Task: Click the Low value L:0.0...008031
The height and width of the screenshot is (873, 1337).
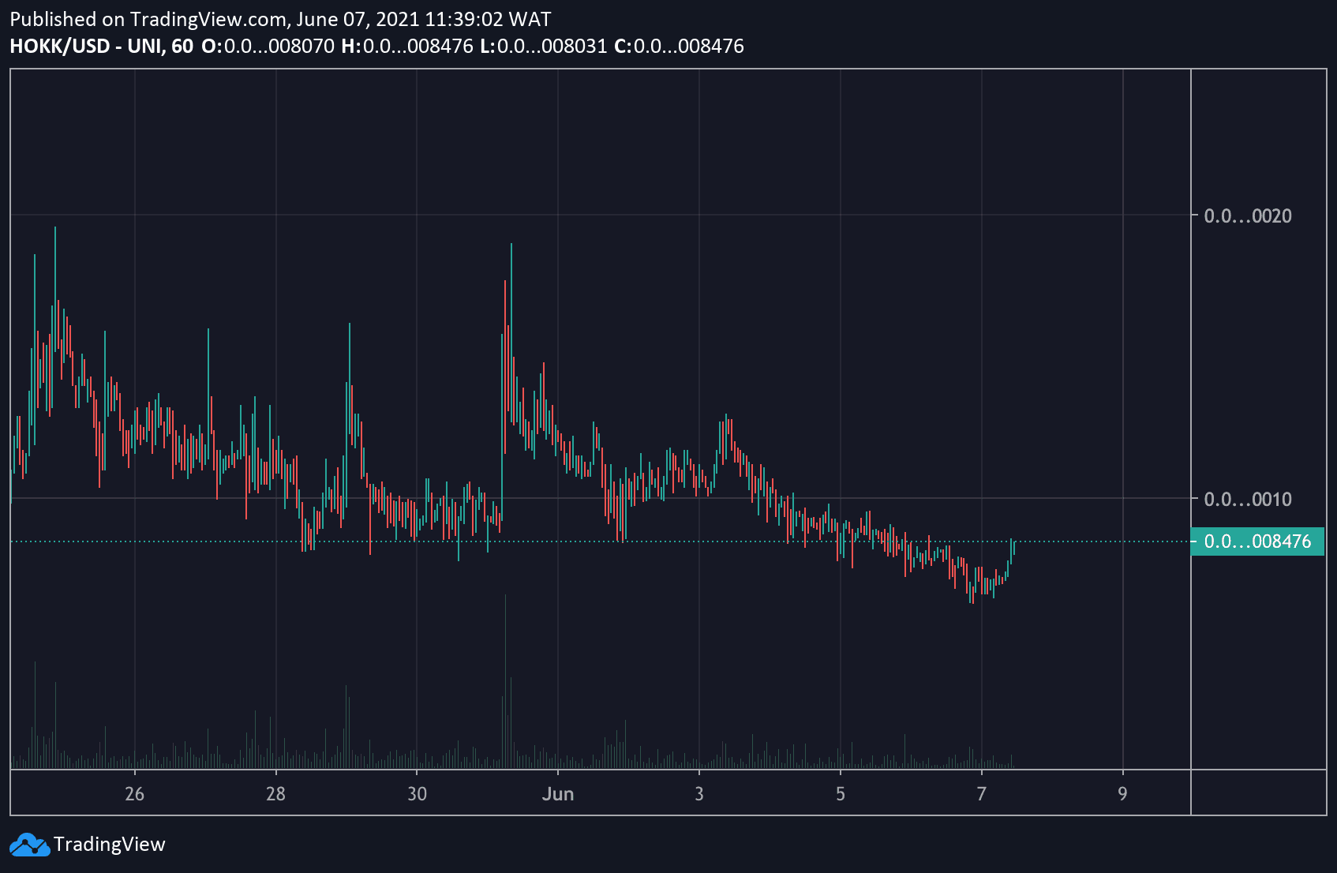Action: pyautogui.click(x=543, y=47)
